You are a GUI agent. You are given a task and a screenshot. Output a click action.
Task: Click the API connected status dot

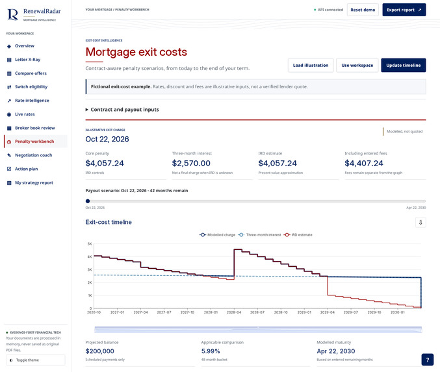pos(315,10)
